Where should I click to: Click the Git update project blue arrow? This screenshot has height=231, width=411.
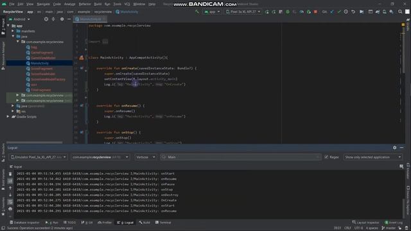coord(332,12)
